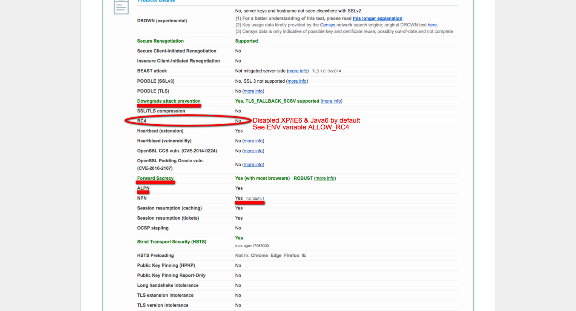576x311 pixels.
Task: Select 'POODLE (SSLv3)' row label
Action: tap(156, 81)
